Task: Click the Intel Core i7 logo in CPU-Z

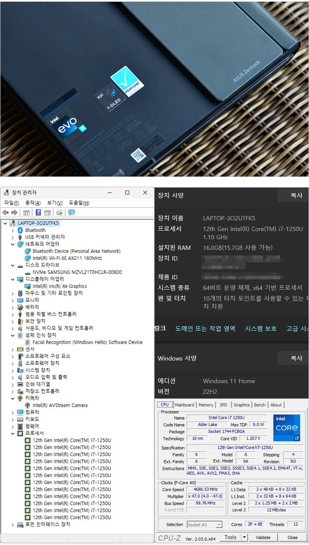Action: [286, 428]
